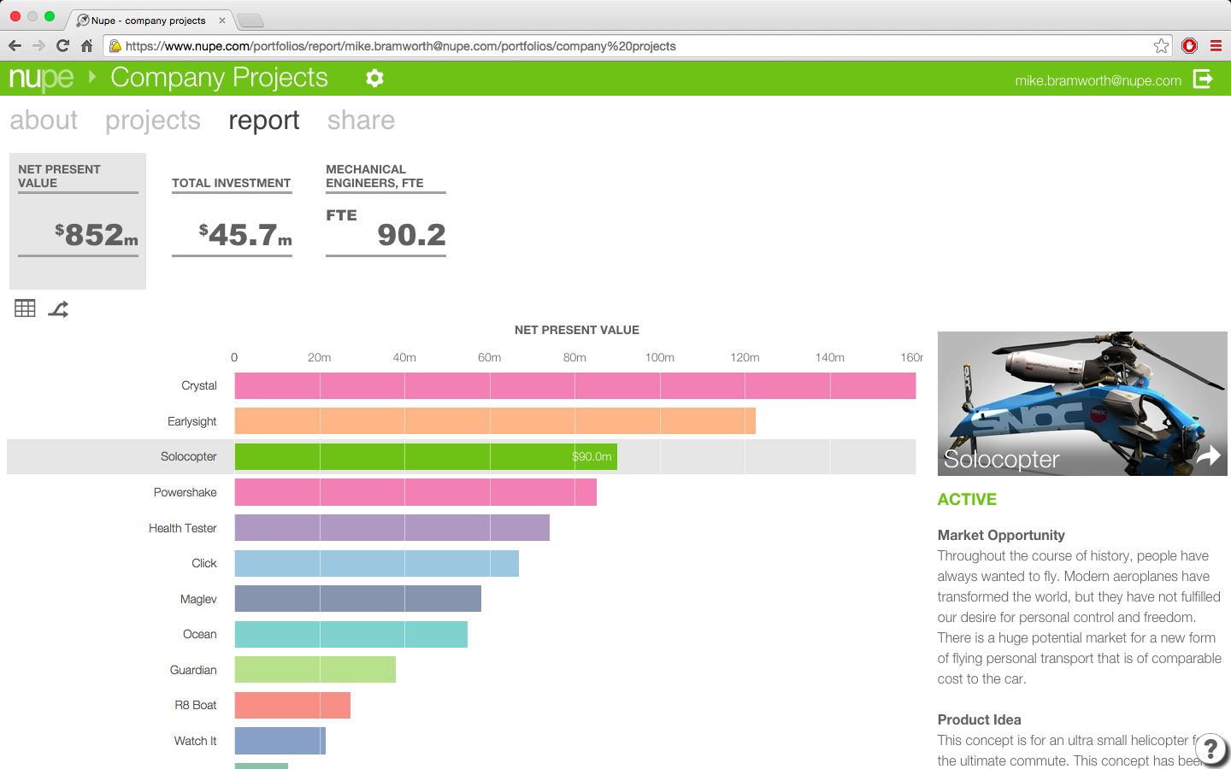Screen dimensions: 1231x769
Task: Switch to table view icon
Action: click(25, 308)
